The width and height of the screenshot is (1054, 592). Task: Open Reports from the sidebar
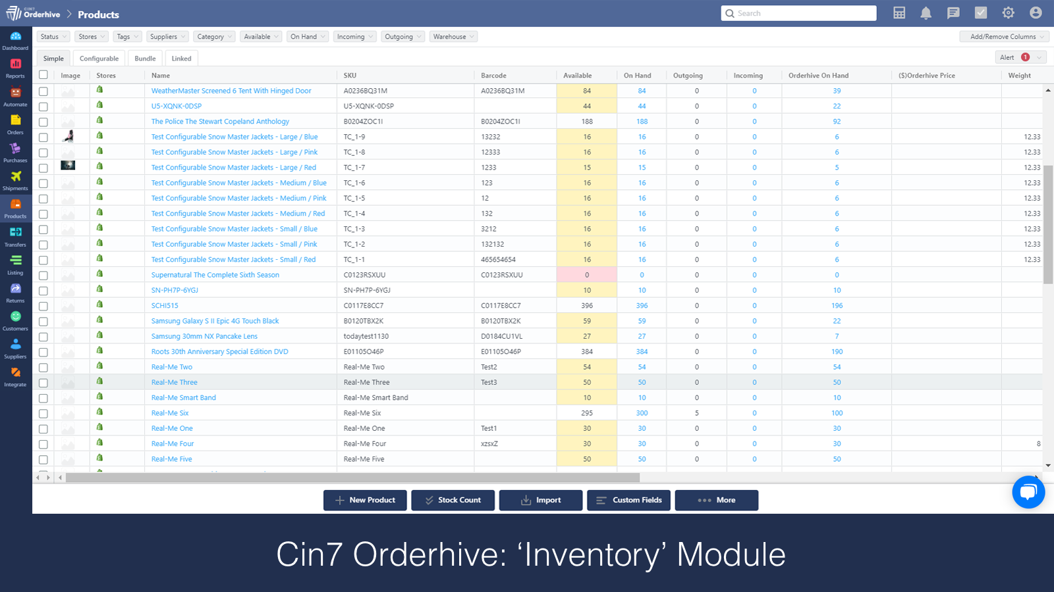coord(15,68)
